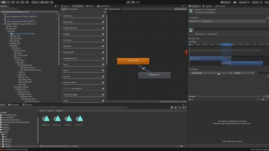Screen dimensions: 269x151
Task: Select the Hand on animation asset
Action: point(68,120)
